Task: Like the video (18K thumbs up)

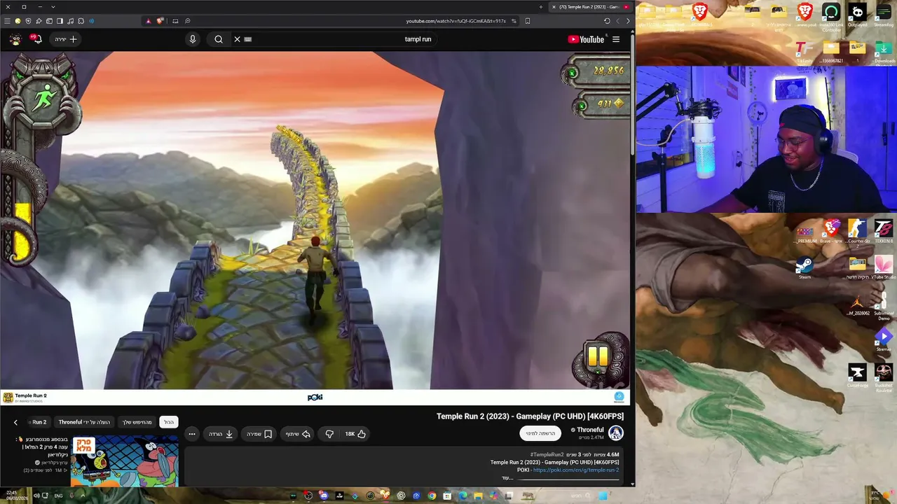Action: (x=356, y=434)
